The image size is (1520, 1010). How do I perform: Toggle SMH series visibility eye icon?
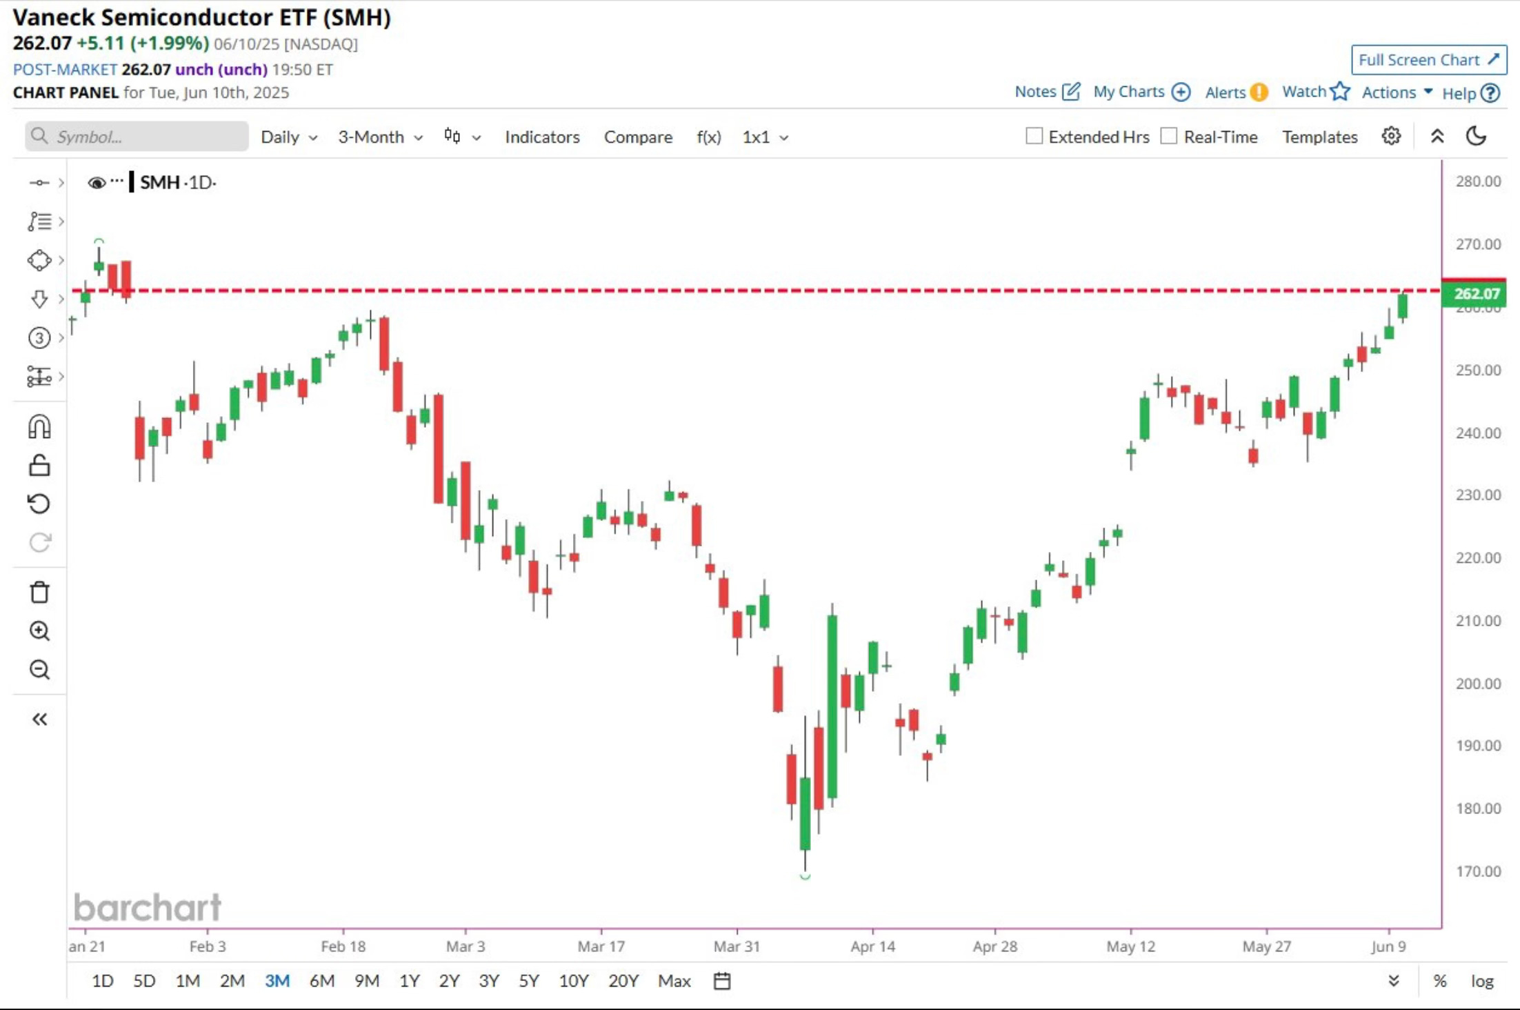pyautogui.click(x=97, y=183)
